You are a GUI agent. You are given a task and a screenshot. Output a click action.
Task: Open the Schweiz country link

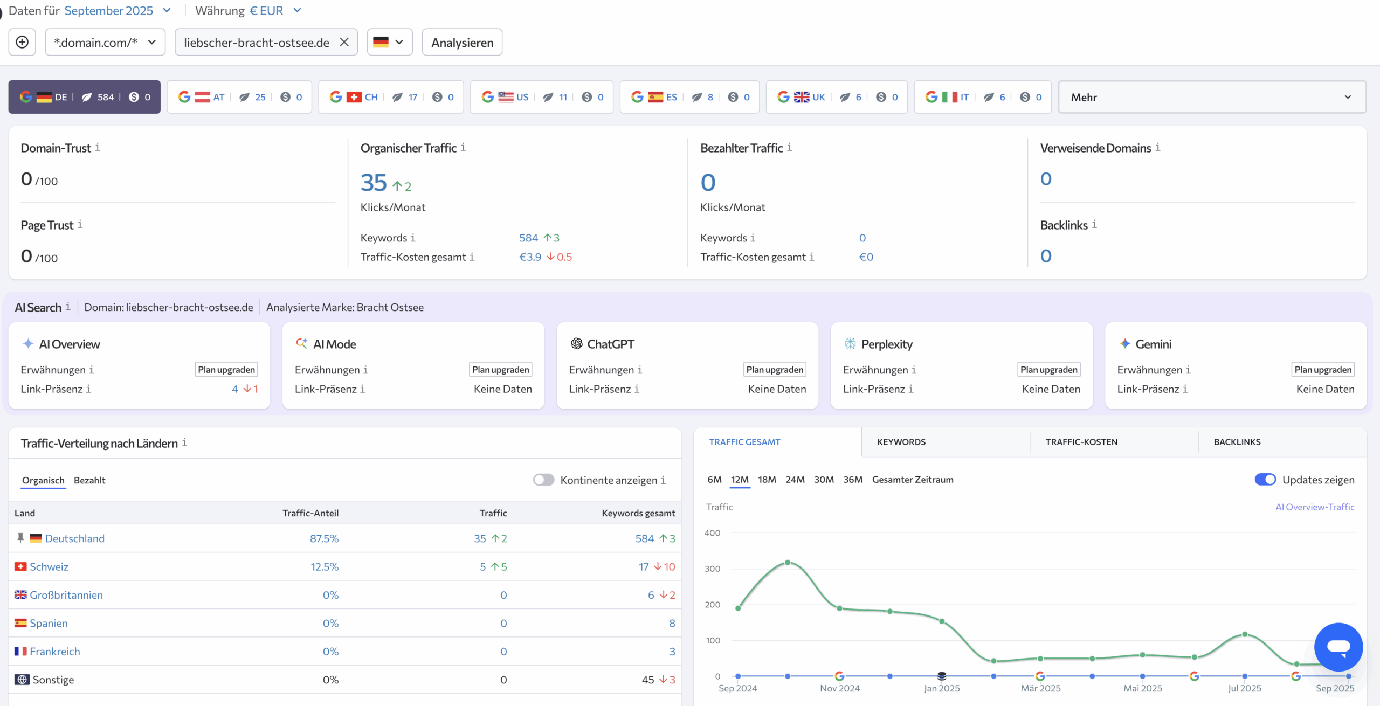[49, 566]
